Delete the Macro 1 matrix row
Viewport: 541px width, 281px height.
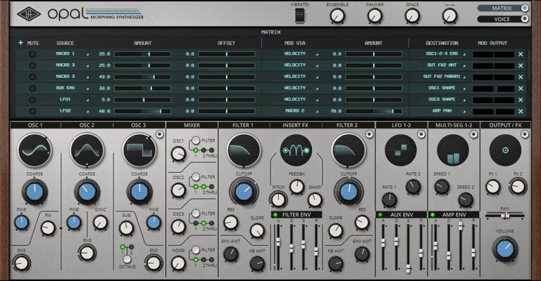521,54
